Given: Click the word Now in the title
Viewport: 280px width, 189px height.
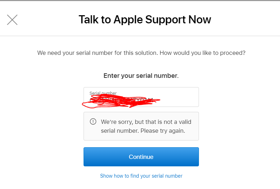Looking at the screenshot, I should (x=200, y=19).
